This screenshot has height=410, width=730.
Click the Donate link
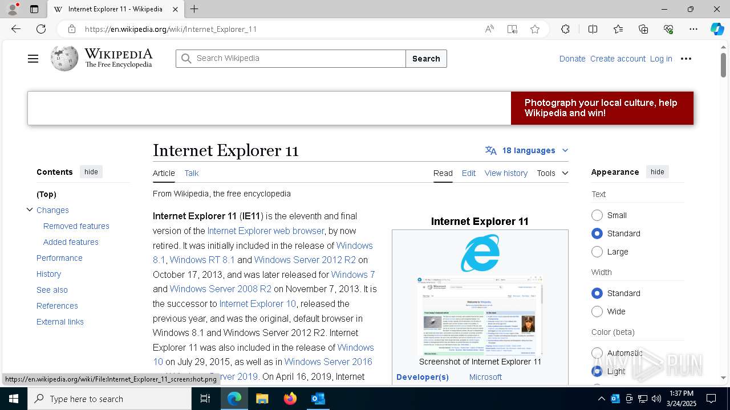click(x=572, y=59)
